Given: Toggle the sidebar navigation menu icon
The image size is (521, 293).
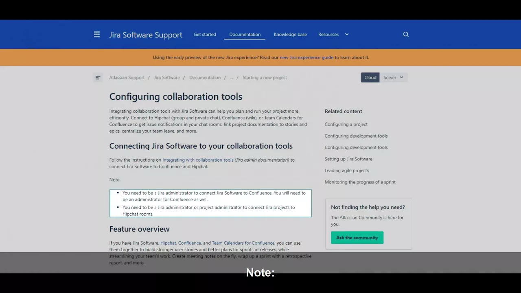Looking at the screenshot, I should click(98, 78).
